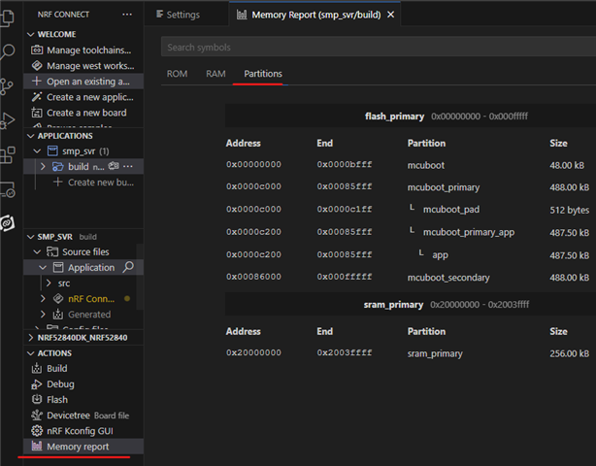Collapse the WELCOME section
The height and width of the screenshot is (466, 596).
pyautogui.click(x=31, y=34)
